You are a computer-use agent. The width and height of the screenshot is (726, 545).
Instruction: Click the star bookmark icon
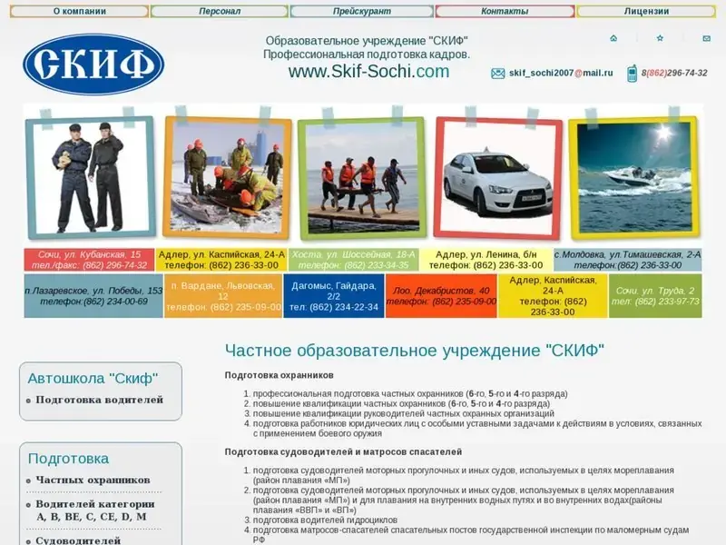pos(660,38)
